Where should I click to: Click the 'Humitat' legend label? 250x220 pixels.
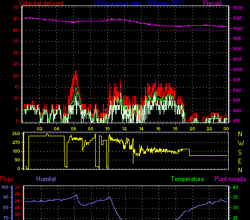[46, 179]
